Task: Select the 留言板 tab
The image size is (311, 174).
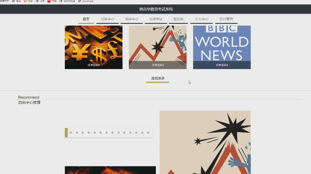Action: 178,19
